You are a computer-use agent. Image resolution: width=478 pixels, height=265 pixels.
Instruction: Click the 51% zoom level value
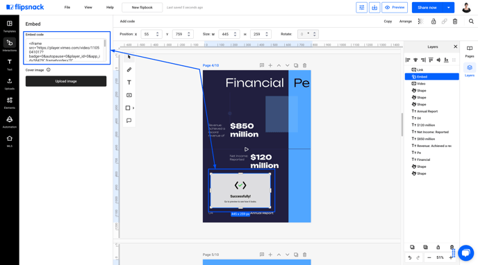(440, 257)
